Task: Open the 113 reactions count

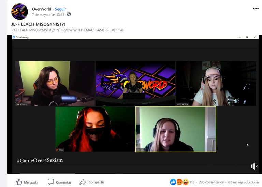Action: coord(192,182)
